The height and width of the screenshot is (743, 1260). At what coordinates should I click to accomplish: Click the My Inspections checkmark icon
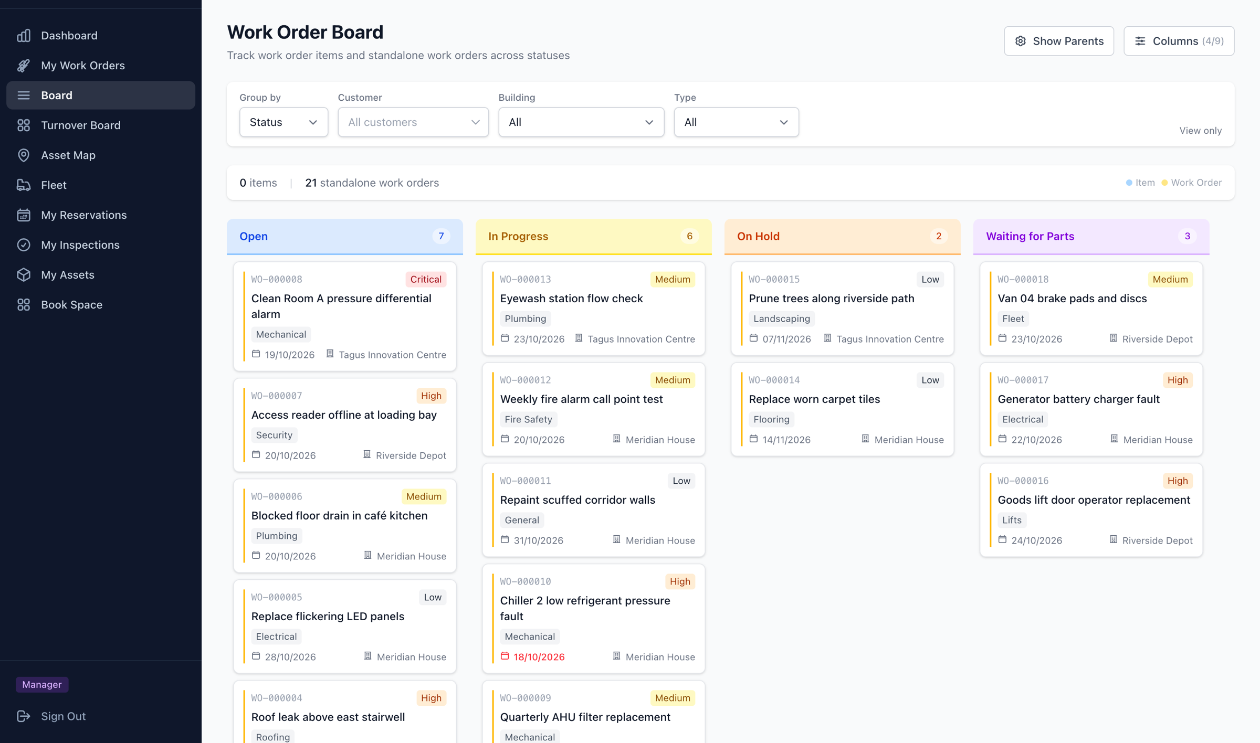tap(24, 245)
